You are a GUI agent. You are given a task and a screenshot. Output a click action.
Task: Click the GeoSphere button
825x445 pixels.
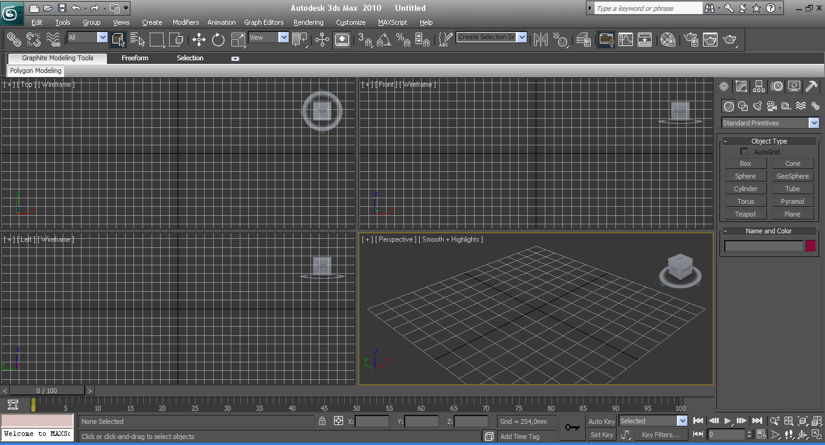point(793,176)
